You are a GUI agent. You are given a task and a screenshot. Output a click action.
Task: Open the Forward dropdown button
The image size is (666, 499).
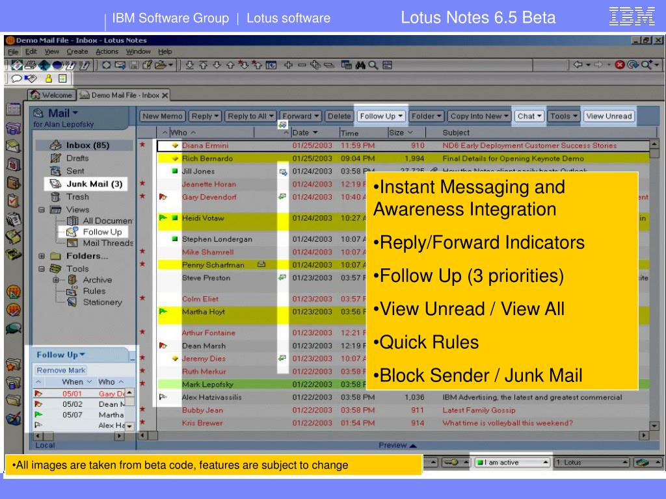pyautogui.click(x=300, y=116)
